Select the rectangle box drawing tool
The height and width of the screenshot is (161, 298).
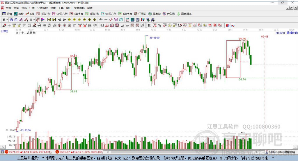[x=102, y=26]
